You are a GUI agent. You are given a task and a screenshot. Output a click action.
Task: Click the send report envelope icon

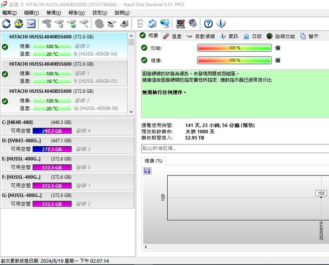coord(152,23)
